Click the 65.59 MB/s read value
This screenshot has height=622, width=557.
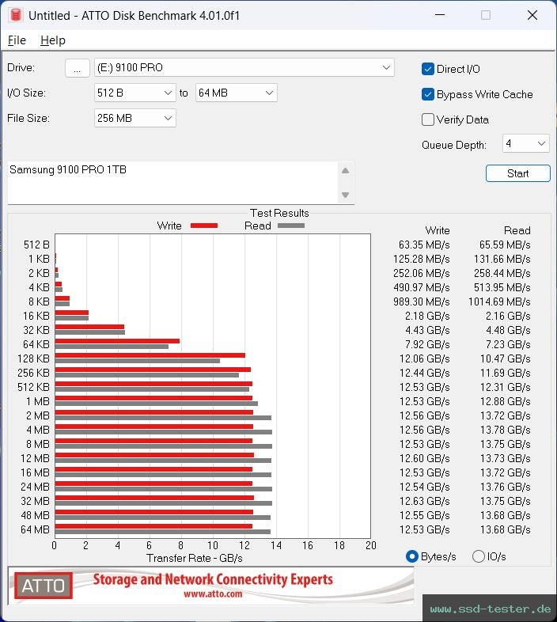click(505, 245)
